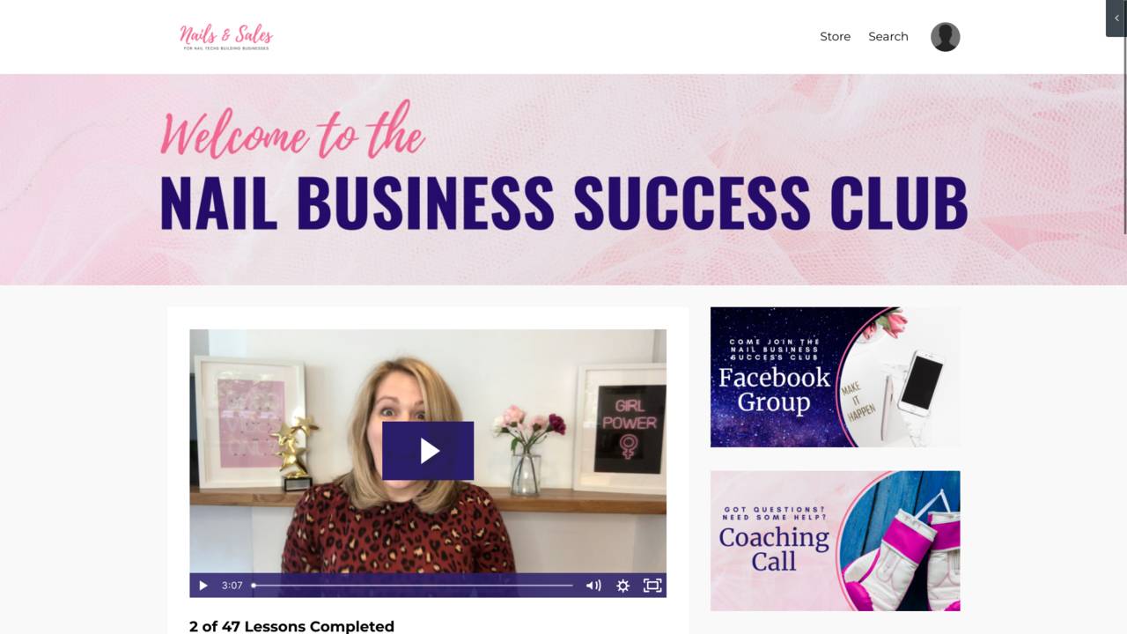Image resolution: width=1127 pixels, height=634 pixels.
Task: Enter fullscreen mode on the video
Action: coord(652,586)
